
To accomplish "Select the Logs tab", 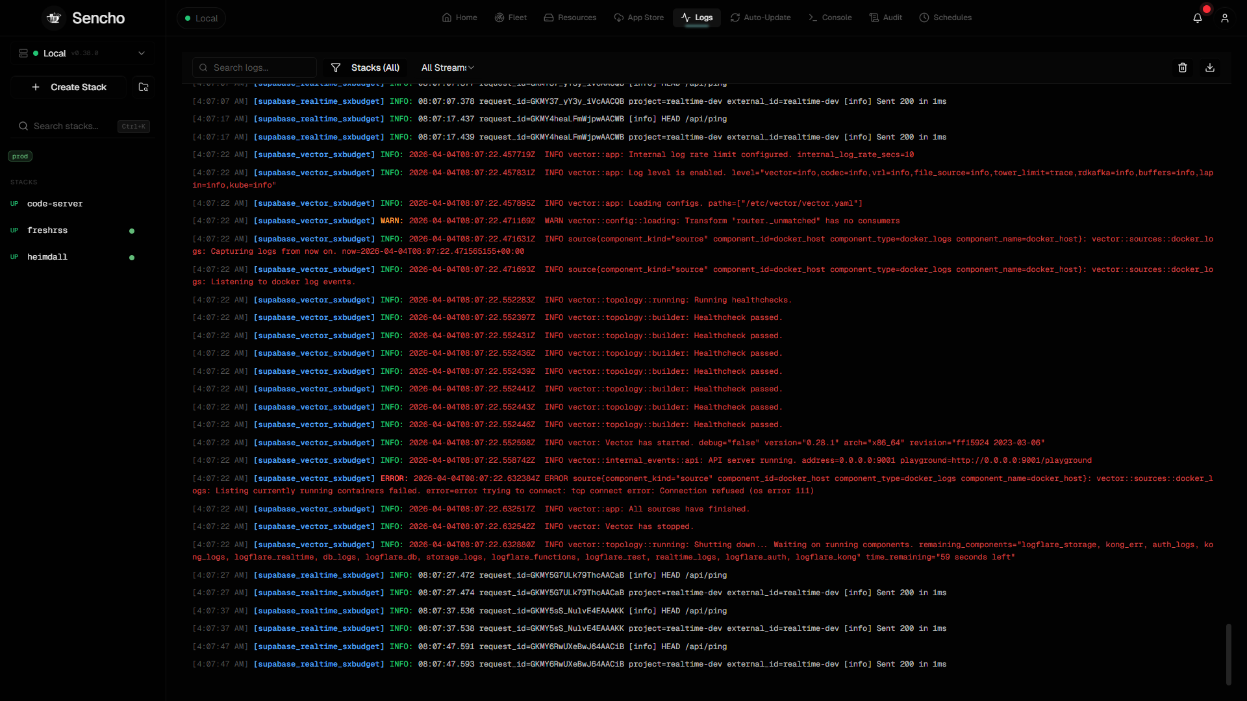I will point(697,18).
